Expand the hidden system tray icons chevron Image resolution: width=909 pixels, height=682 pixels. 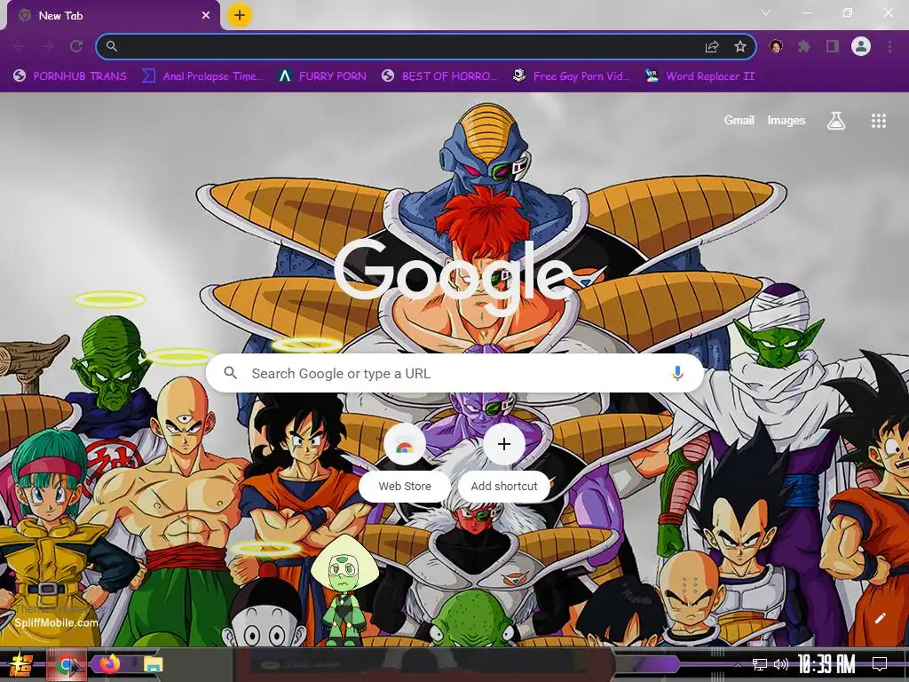(738, 665)
